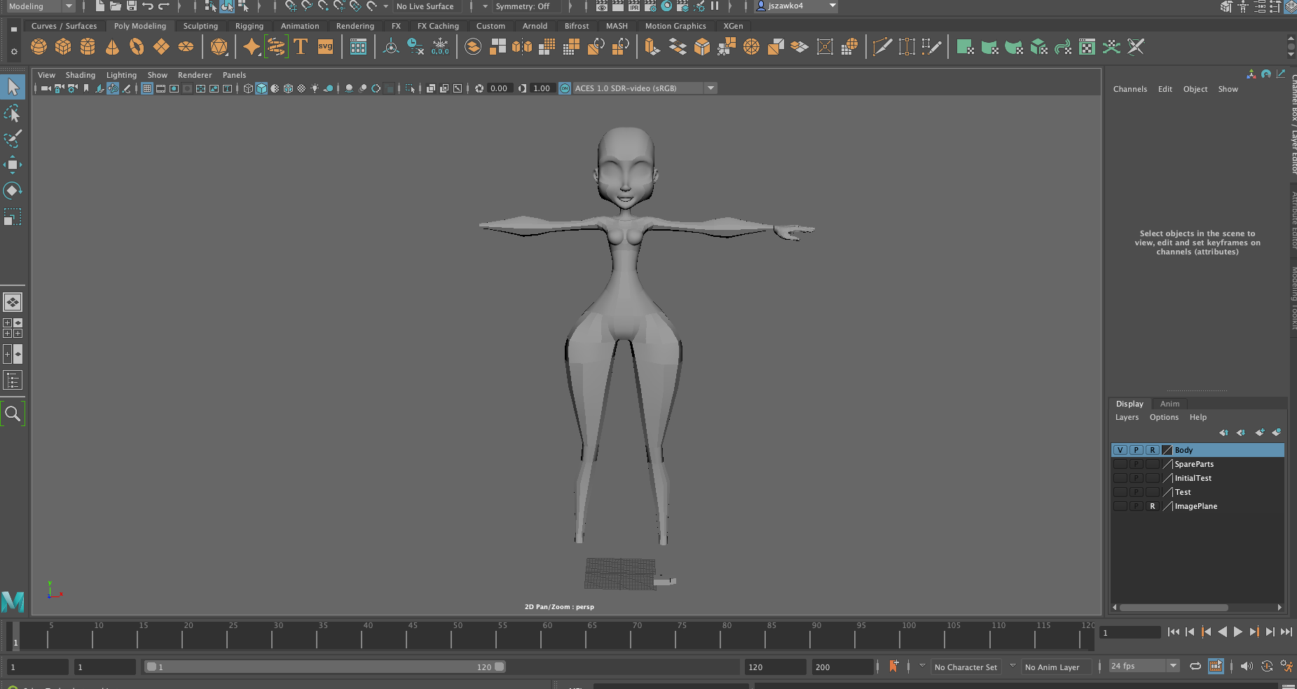The width and height of the screenshot is (1297, 689).
Task: Click the SVG import shelf icon
Action: point(325,47)
